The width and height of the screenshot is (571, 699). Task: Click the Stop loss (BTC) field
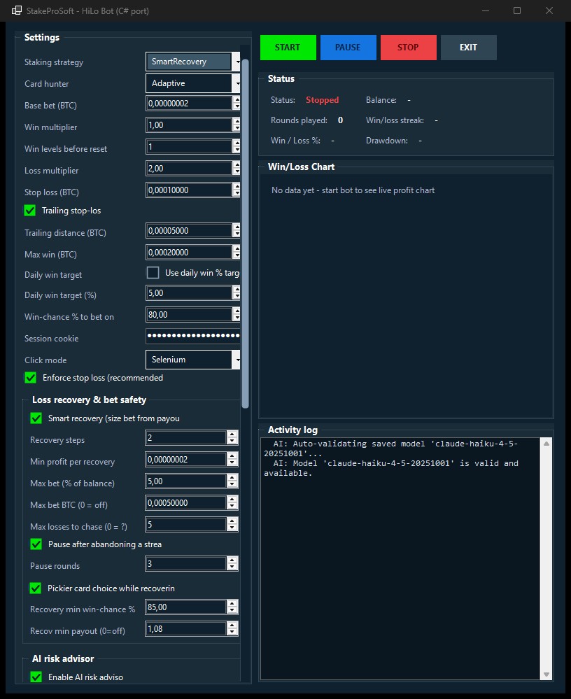click(189, 190)
